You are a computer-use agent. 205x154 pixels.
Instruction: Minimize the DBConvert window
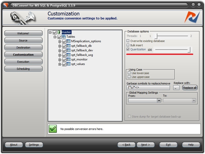[x=193, y=5]
